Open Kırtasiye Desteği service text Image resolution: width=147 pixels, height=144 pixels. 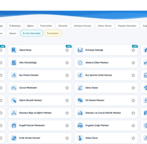pos(94,50)
